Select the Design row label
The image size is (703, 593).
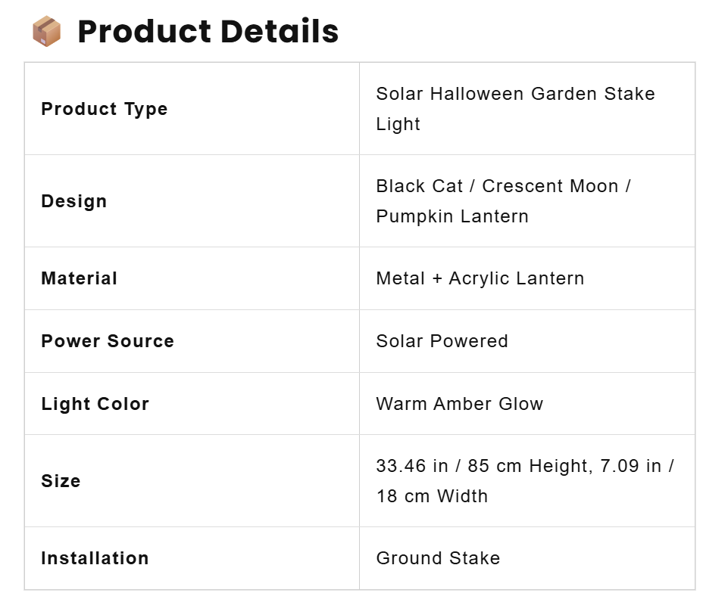(74, 201)
